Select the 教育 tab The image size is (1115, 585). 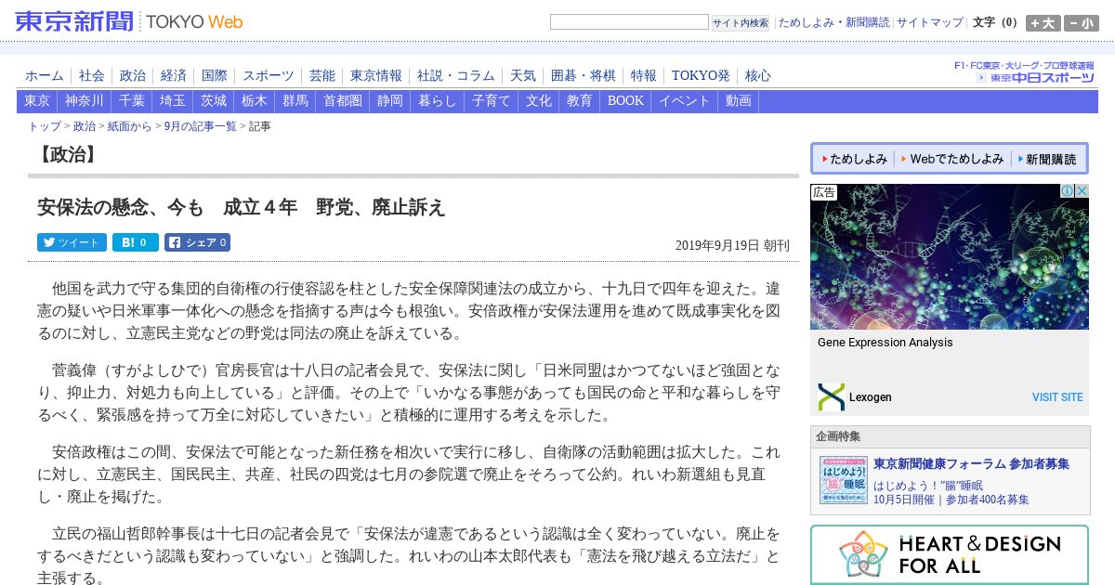tap(580, 101)
